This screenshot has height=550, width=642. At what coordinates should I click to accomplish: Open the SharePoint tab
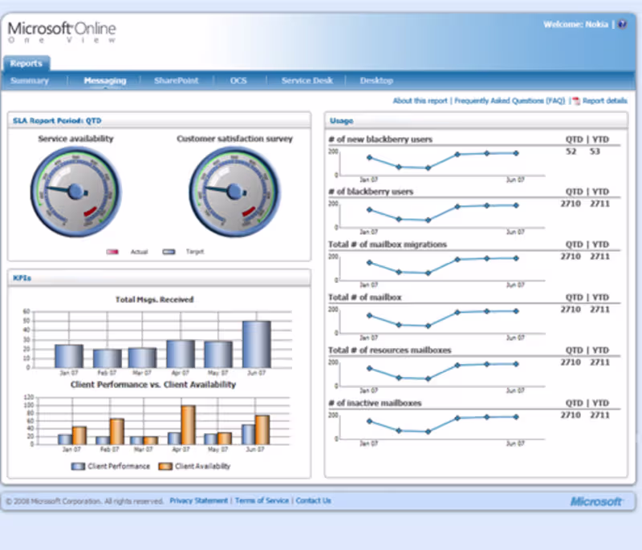176,80
